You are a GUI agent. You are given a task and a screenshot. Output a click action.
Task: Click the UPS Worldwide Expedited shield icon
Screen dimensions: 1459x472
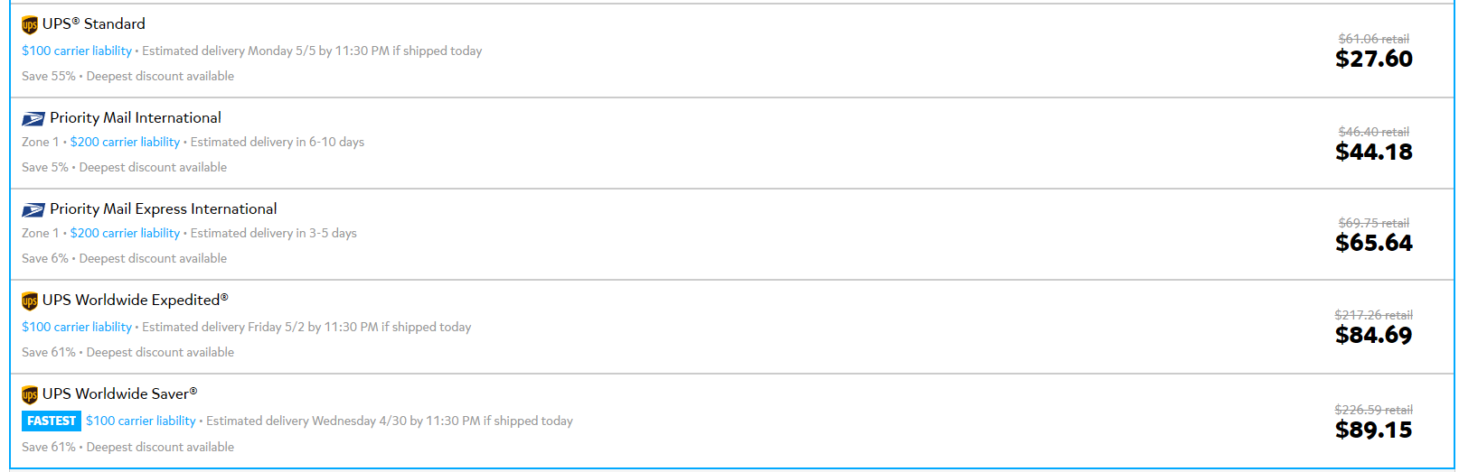pyautogui.click(x=30, y=301)
